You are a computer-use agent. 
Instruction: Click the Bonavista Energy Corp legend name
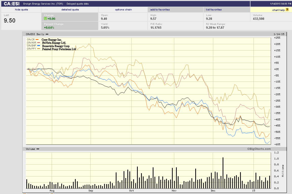[x=56, y=46]
